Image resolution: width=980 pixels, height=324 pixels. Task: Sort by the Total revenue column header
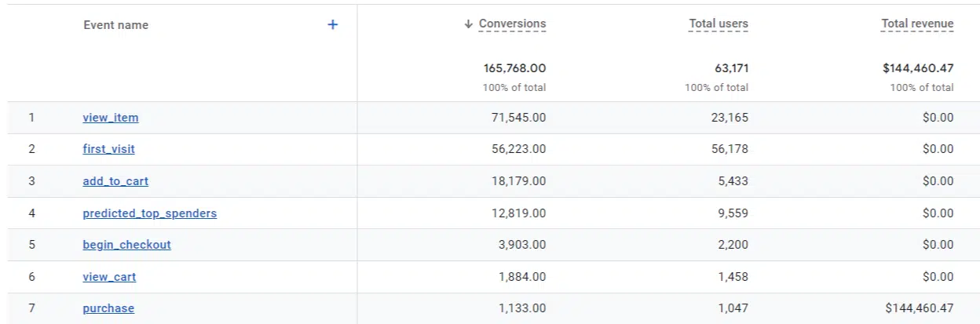click(x=916, y=24)
